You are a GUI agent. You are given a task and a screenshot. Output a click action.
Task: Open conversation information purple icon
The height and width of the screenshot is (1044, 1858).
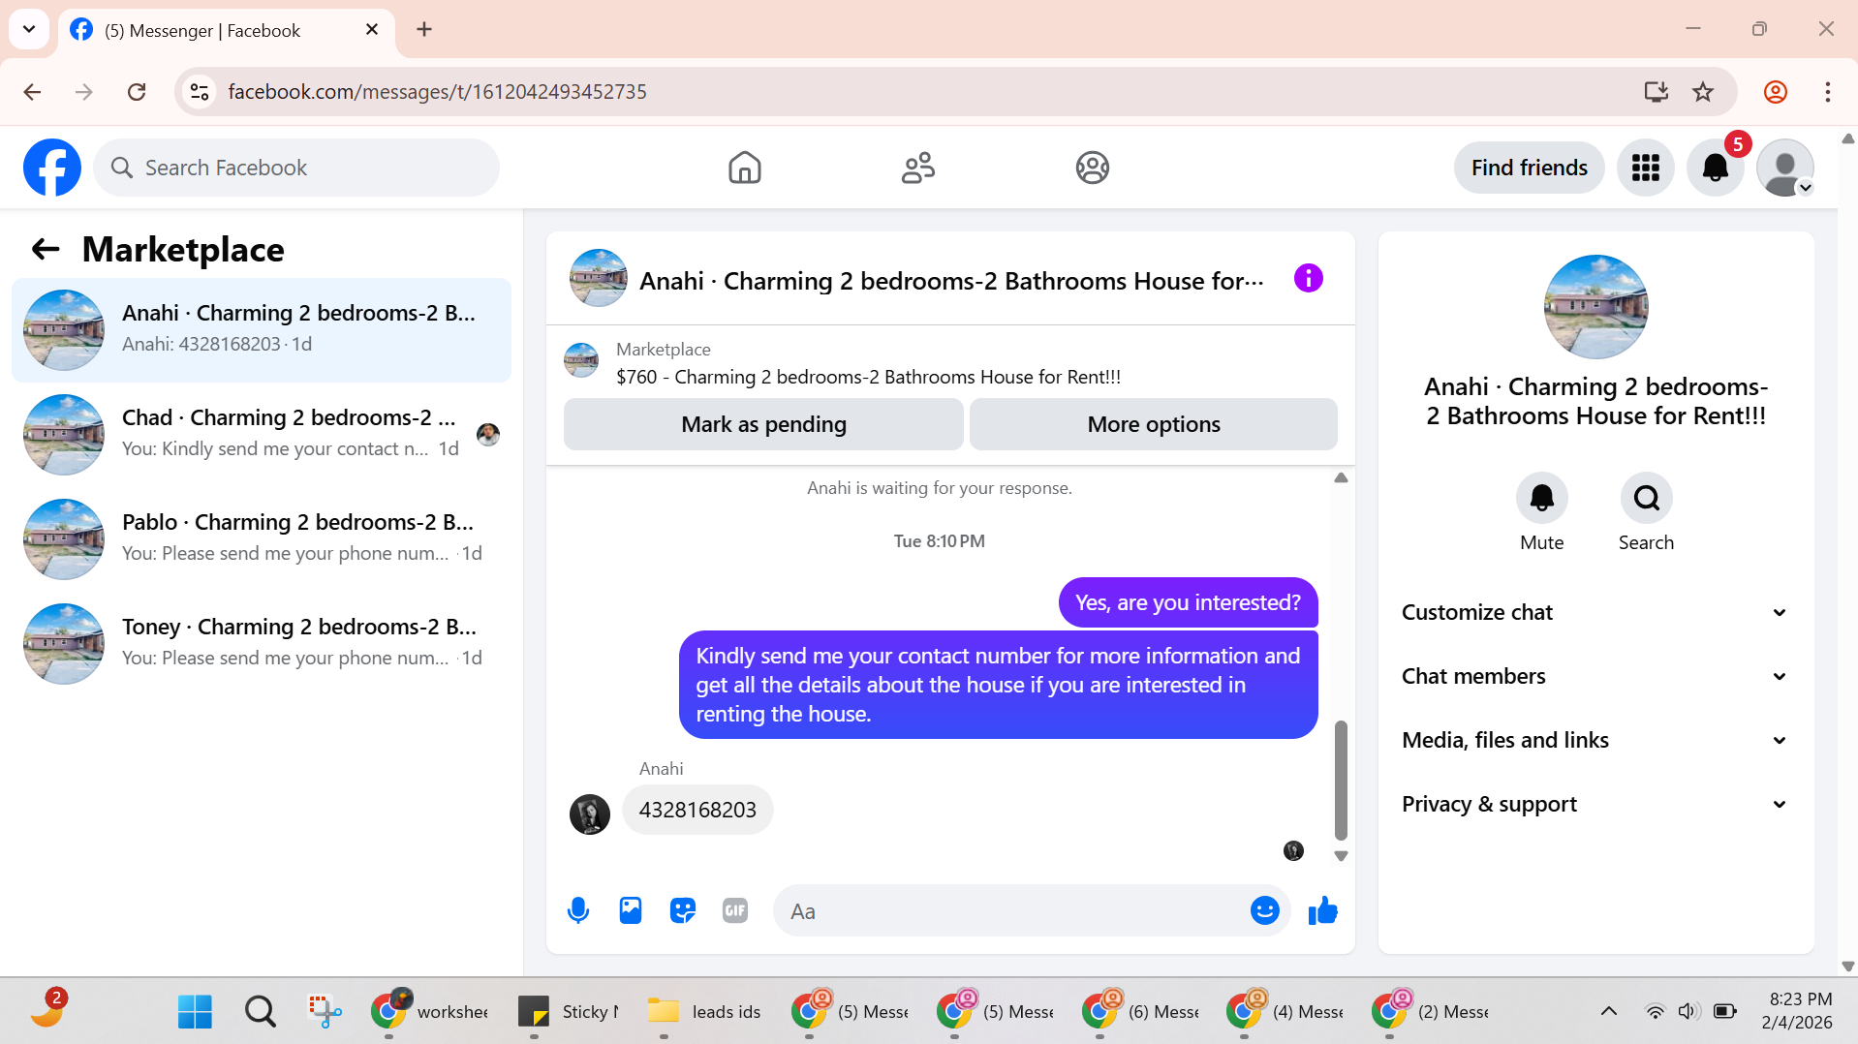(x=1308, y=279)
